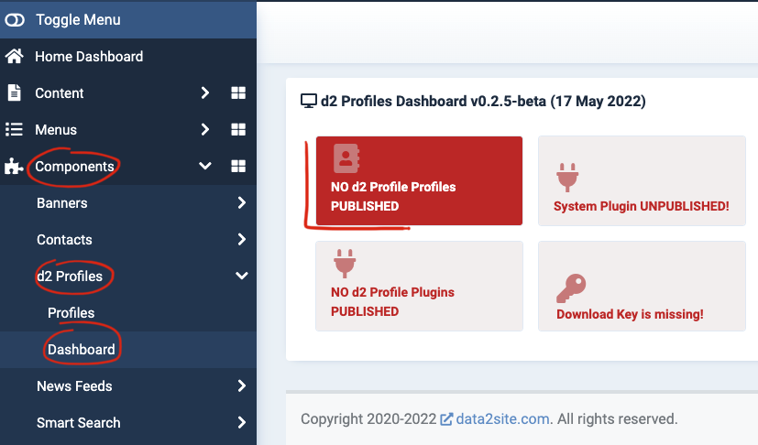Expand the Content submenu chevron
The image size is (758, 445).
205,92
